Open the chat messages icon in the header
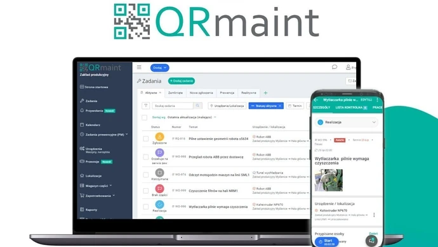 tap(335, 67)
